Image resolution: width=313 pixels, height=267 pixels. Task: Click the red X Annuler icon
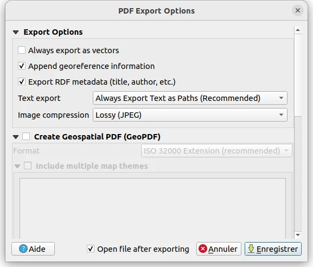pos(203,249)
